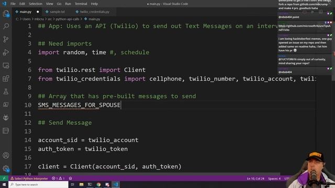335x188 pixels.
Task: Open the Terminal menu
Action: coord(81,4)
